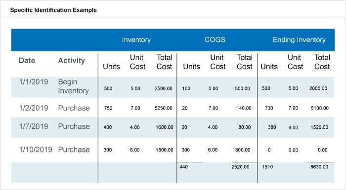The height and width of the screenshot is (190, 346).
Task: Click the Date column heading
Action: click(x=27, y=61)
